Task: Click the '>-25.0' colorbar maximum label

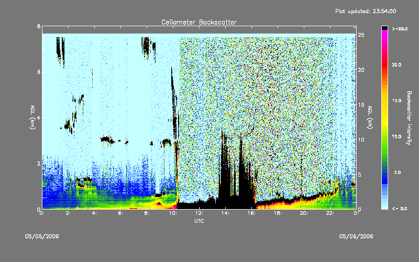Action: click(x=400, y=29)
